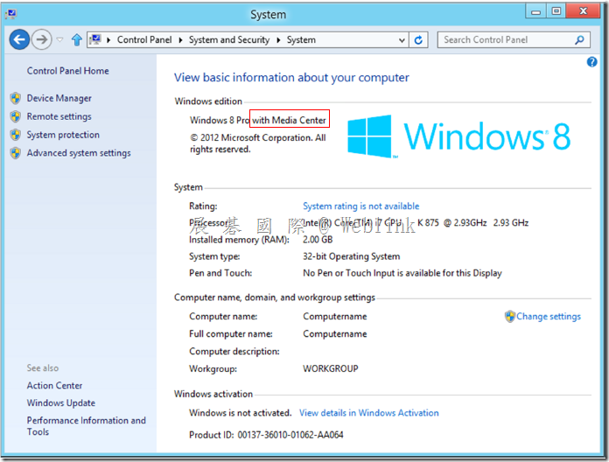Image resolution: width=609 pixels, height=462 pixels.
Task: Click shield icon beside Advanced system settings
Action: click(x=16, y=153)
